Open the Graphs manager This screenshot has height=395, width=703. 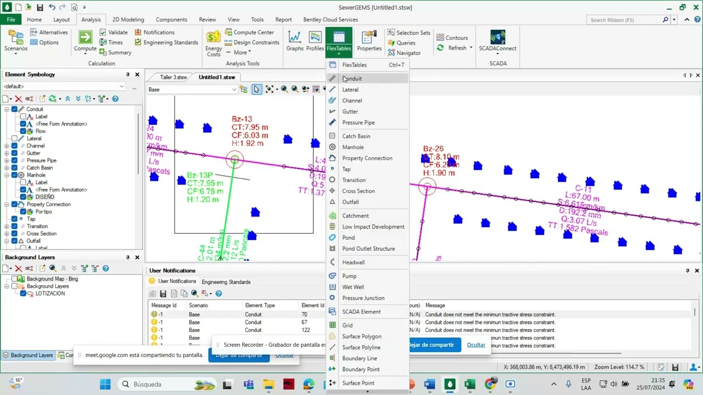[294, 41]
